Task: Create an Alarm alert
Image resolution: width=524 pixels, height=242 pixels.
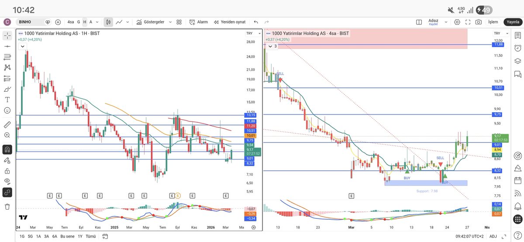Action: click(x=199, y=22)
